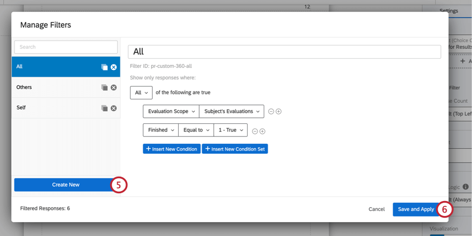Viewport: 472px width, 236px height.
Task: Click Save and Apply button
Action: point(416,209)
